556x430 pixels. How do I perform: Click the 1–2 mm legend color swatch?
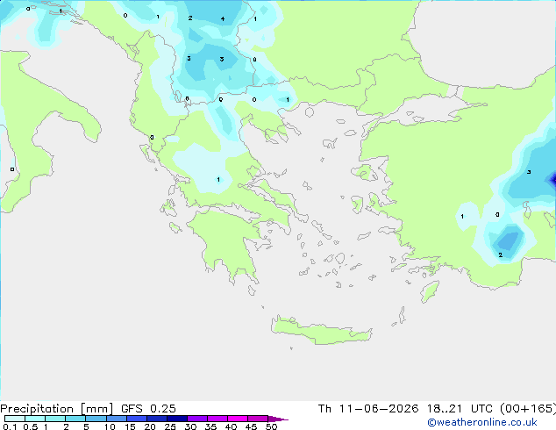click(55, 419)
